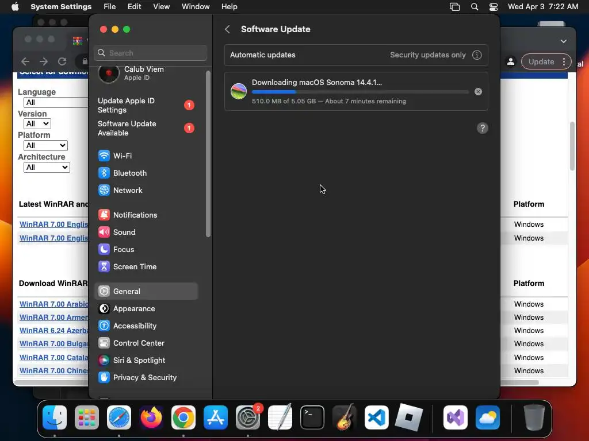Open the File menu

(x=110, y=7)
